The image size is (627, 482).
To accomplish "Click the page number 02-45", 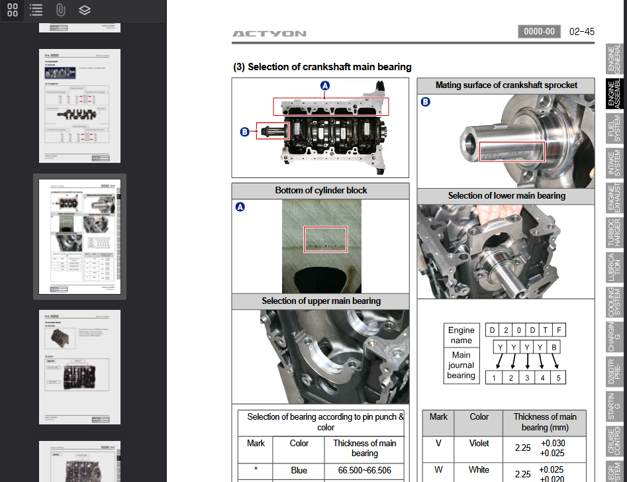I will pos(582,32).
